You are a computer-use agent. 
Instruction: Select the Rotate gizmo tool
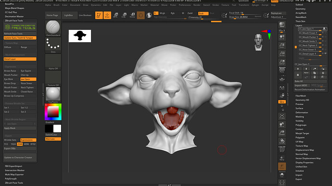(x=132, y=15)
